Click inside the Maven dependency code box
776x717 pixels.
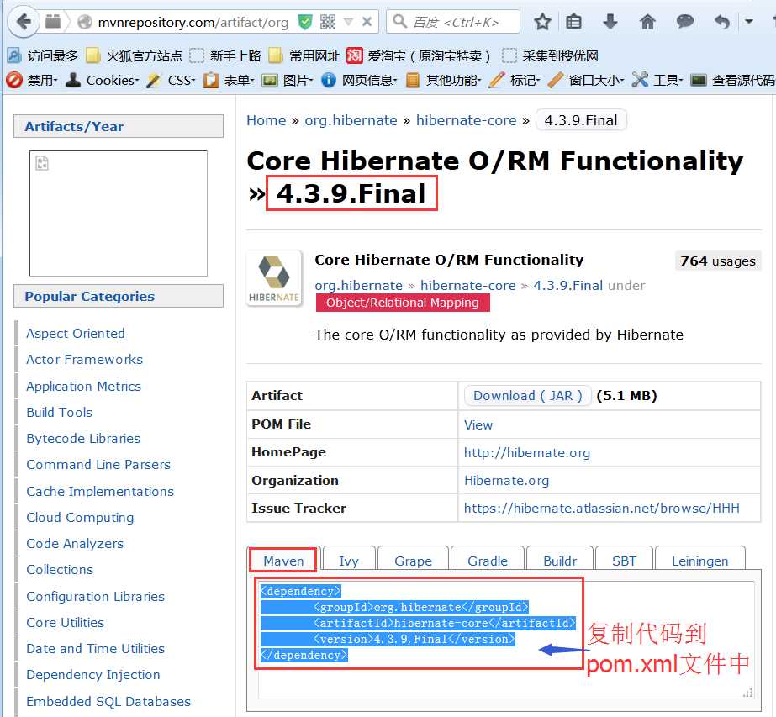pyautogui.click(x=505, y=640)
